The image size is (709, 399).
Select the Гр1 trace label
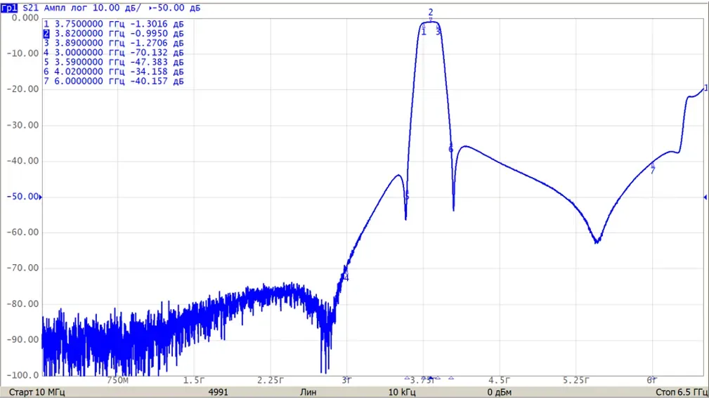[x=10, y=8]
